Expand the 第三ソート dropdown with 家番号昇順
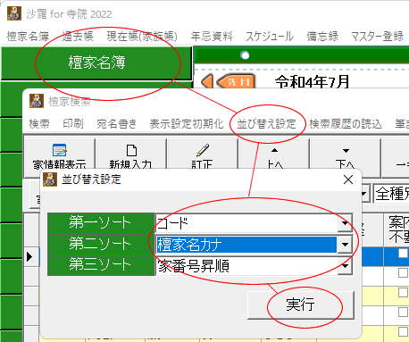 click(x=345, y=266)
